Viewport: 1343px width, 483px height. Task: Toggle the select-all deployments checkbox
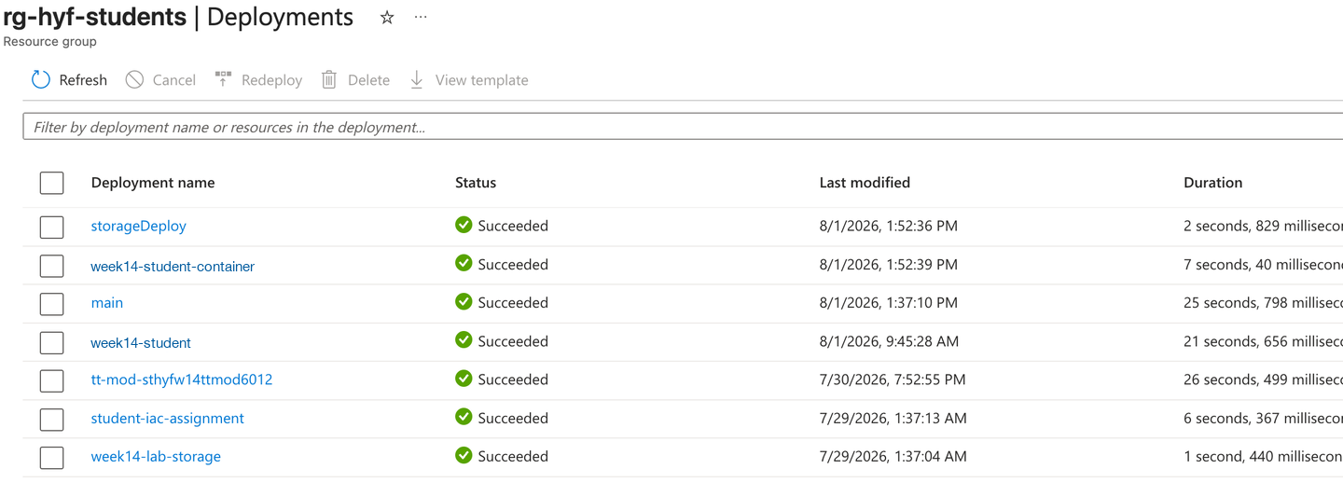point(52,183)
